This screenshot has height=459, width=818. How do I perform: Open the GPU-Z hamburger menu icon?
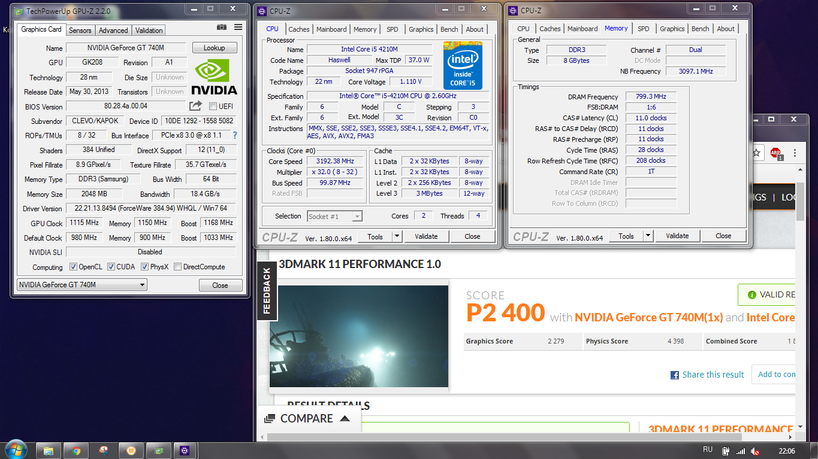[238, 28]
